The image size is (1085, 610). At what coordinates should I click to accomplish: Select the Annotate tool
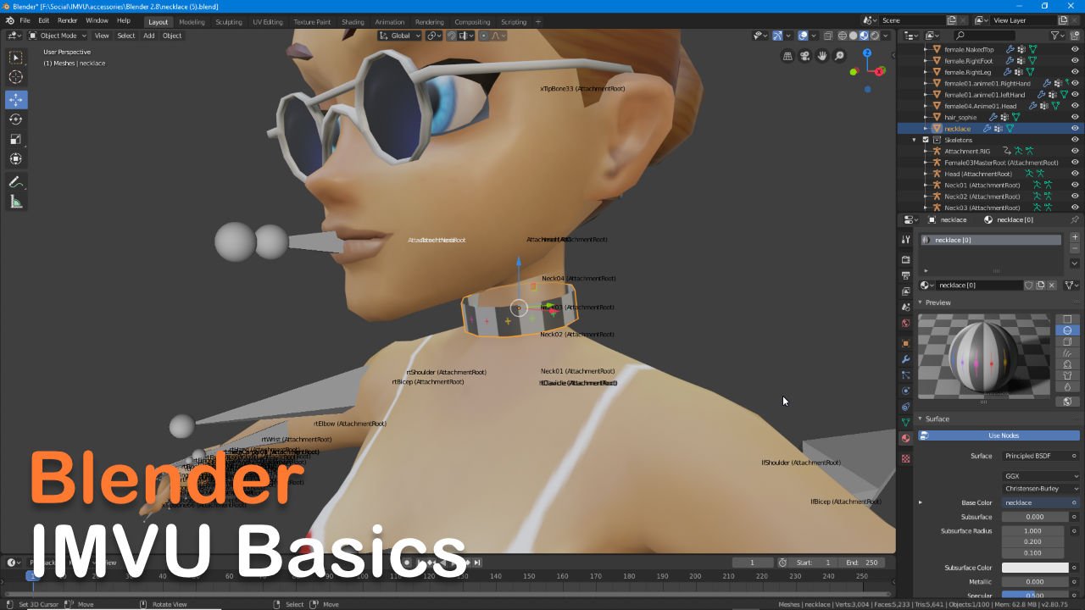point(16,182)
